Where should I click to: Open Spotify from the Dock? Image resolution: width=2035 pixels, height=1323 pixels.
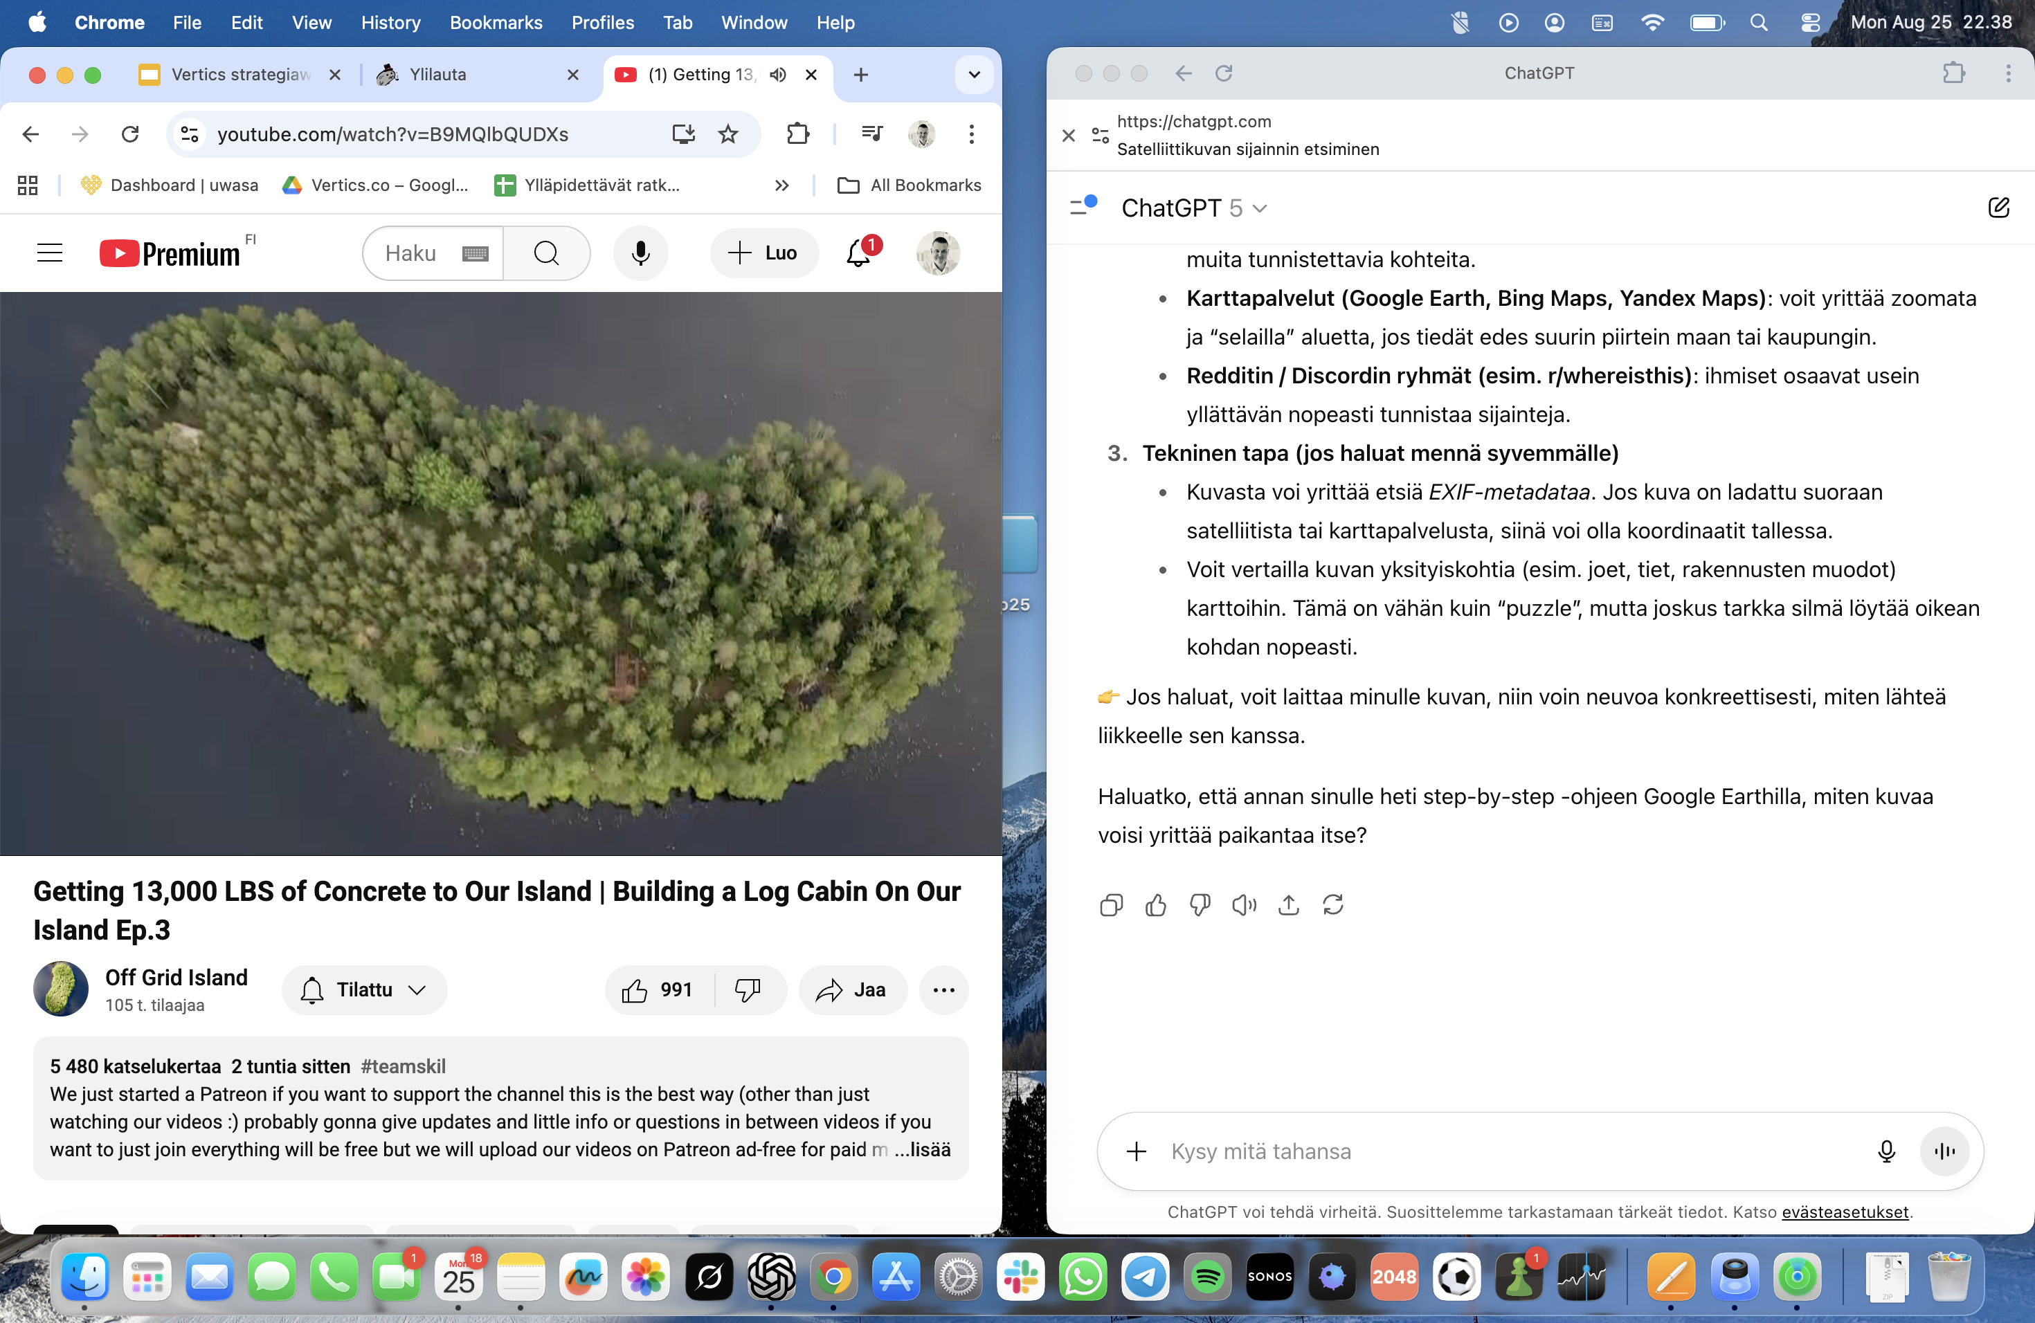click(1207, 1277)
